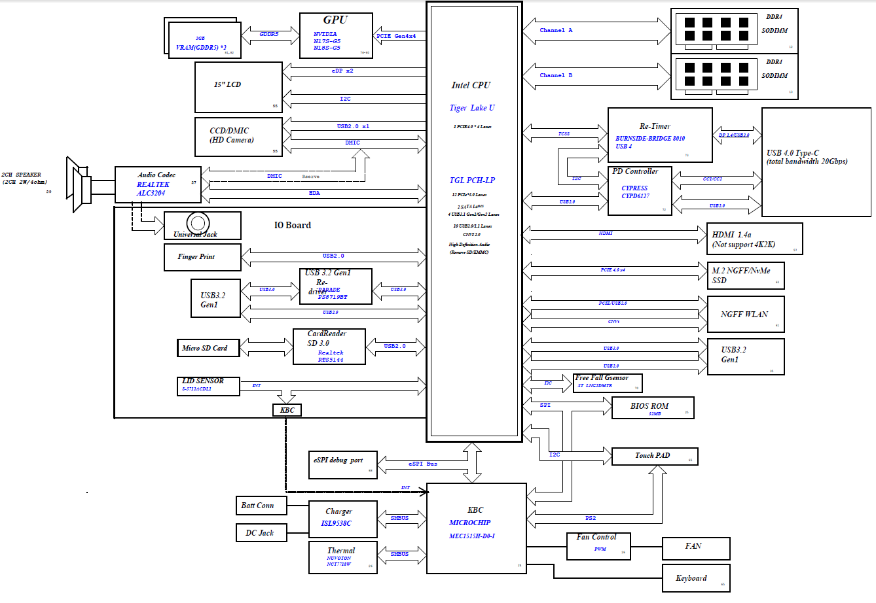Click the USB 4.0 Type-C block
The image size is (876, 603).
point(816,162)
